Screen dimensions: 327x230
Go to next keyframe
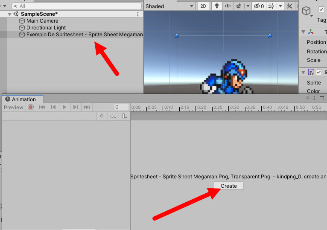coord(76,107)
